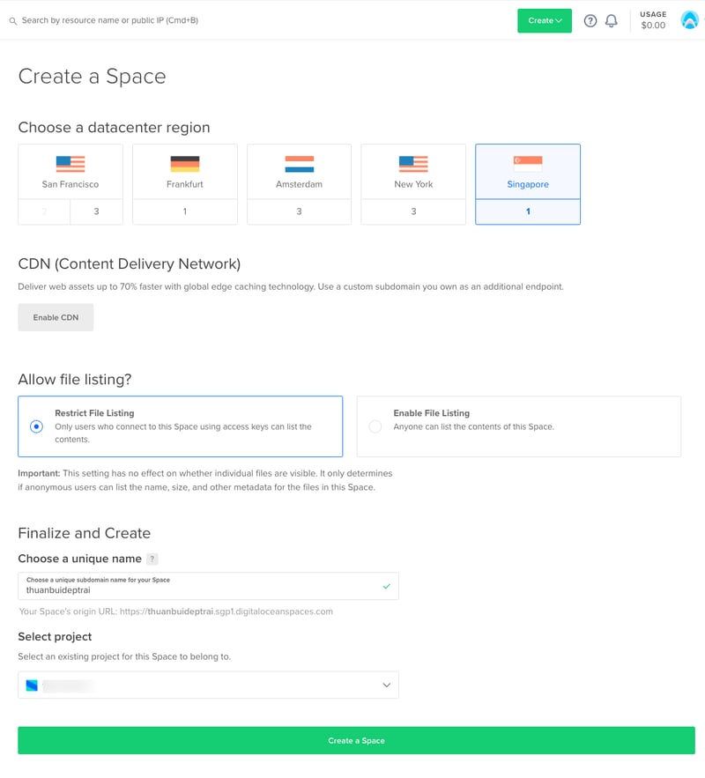Click the Enable CDN button
This screenshot has width=705, height=778.
tap(56, 317)
